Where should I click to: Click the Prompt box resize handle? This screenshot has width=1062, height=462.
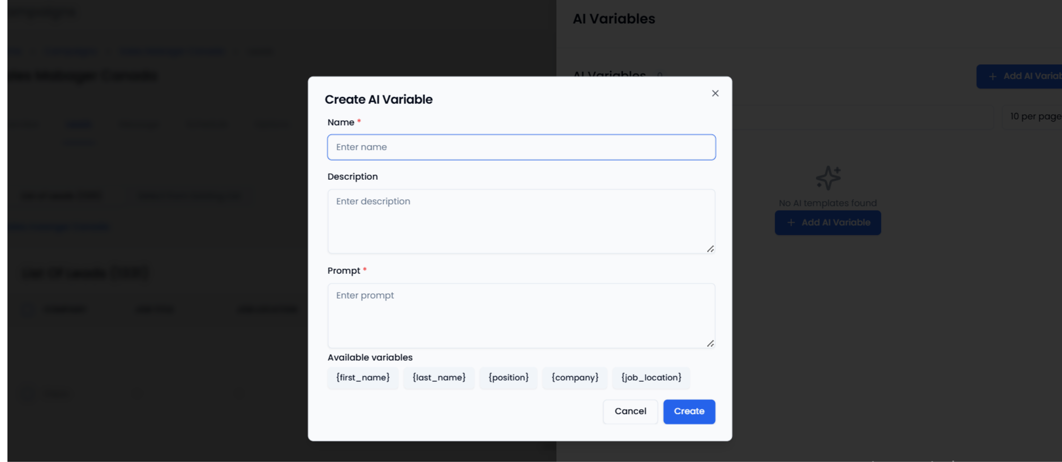(x=710, y=343)
